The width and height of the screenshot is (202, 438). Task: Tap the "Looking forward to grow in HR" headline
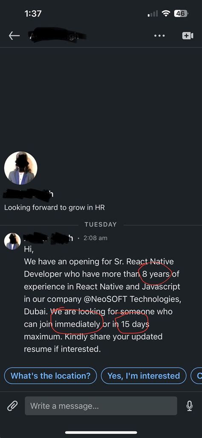54,208
